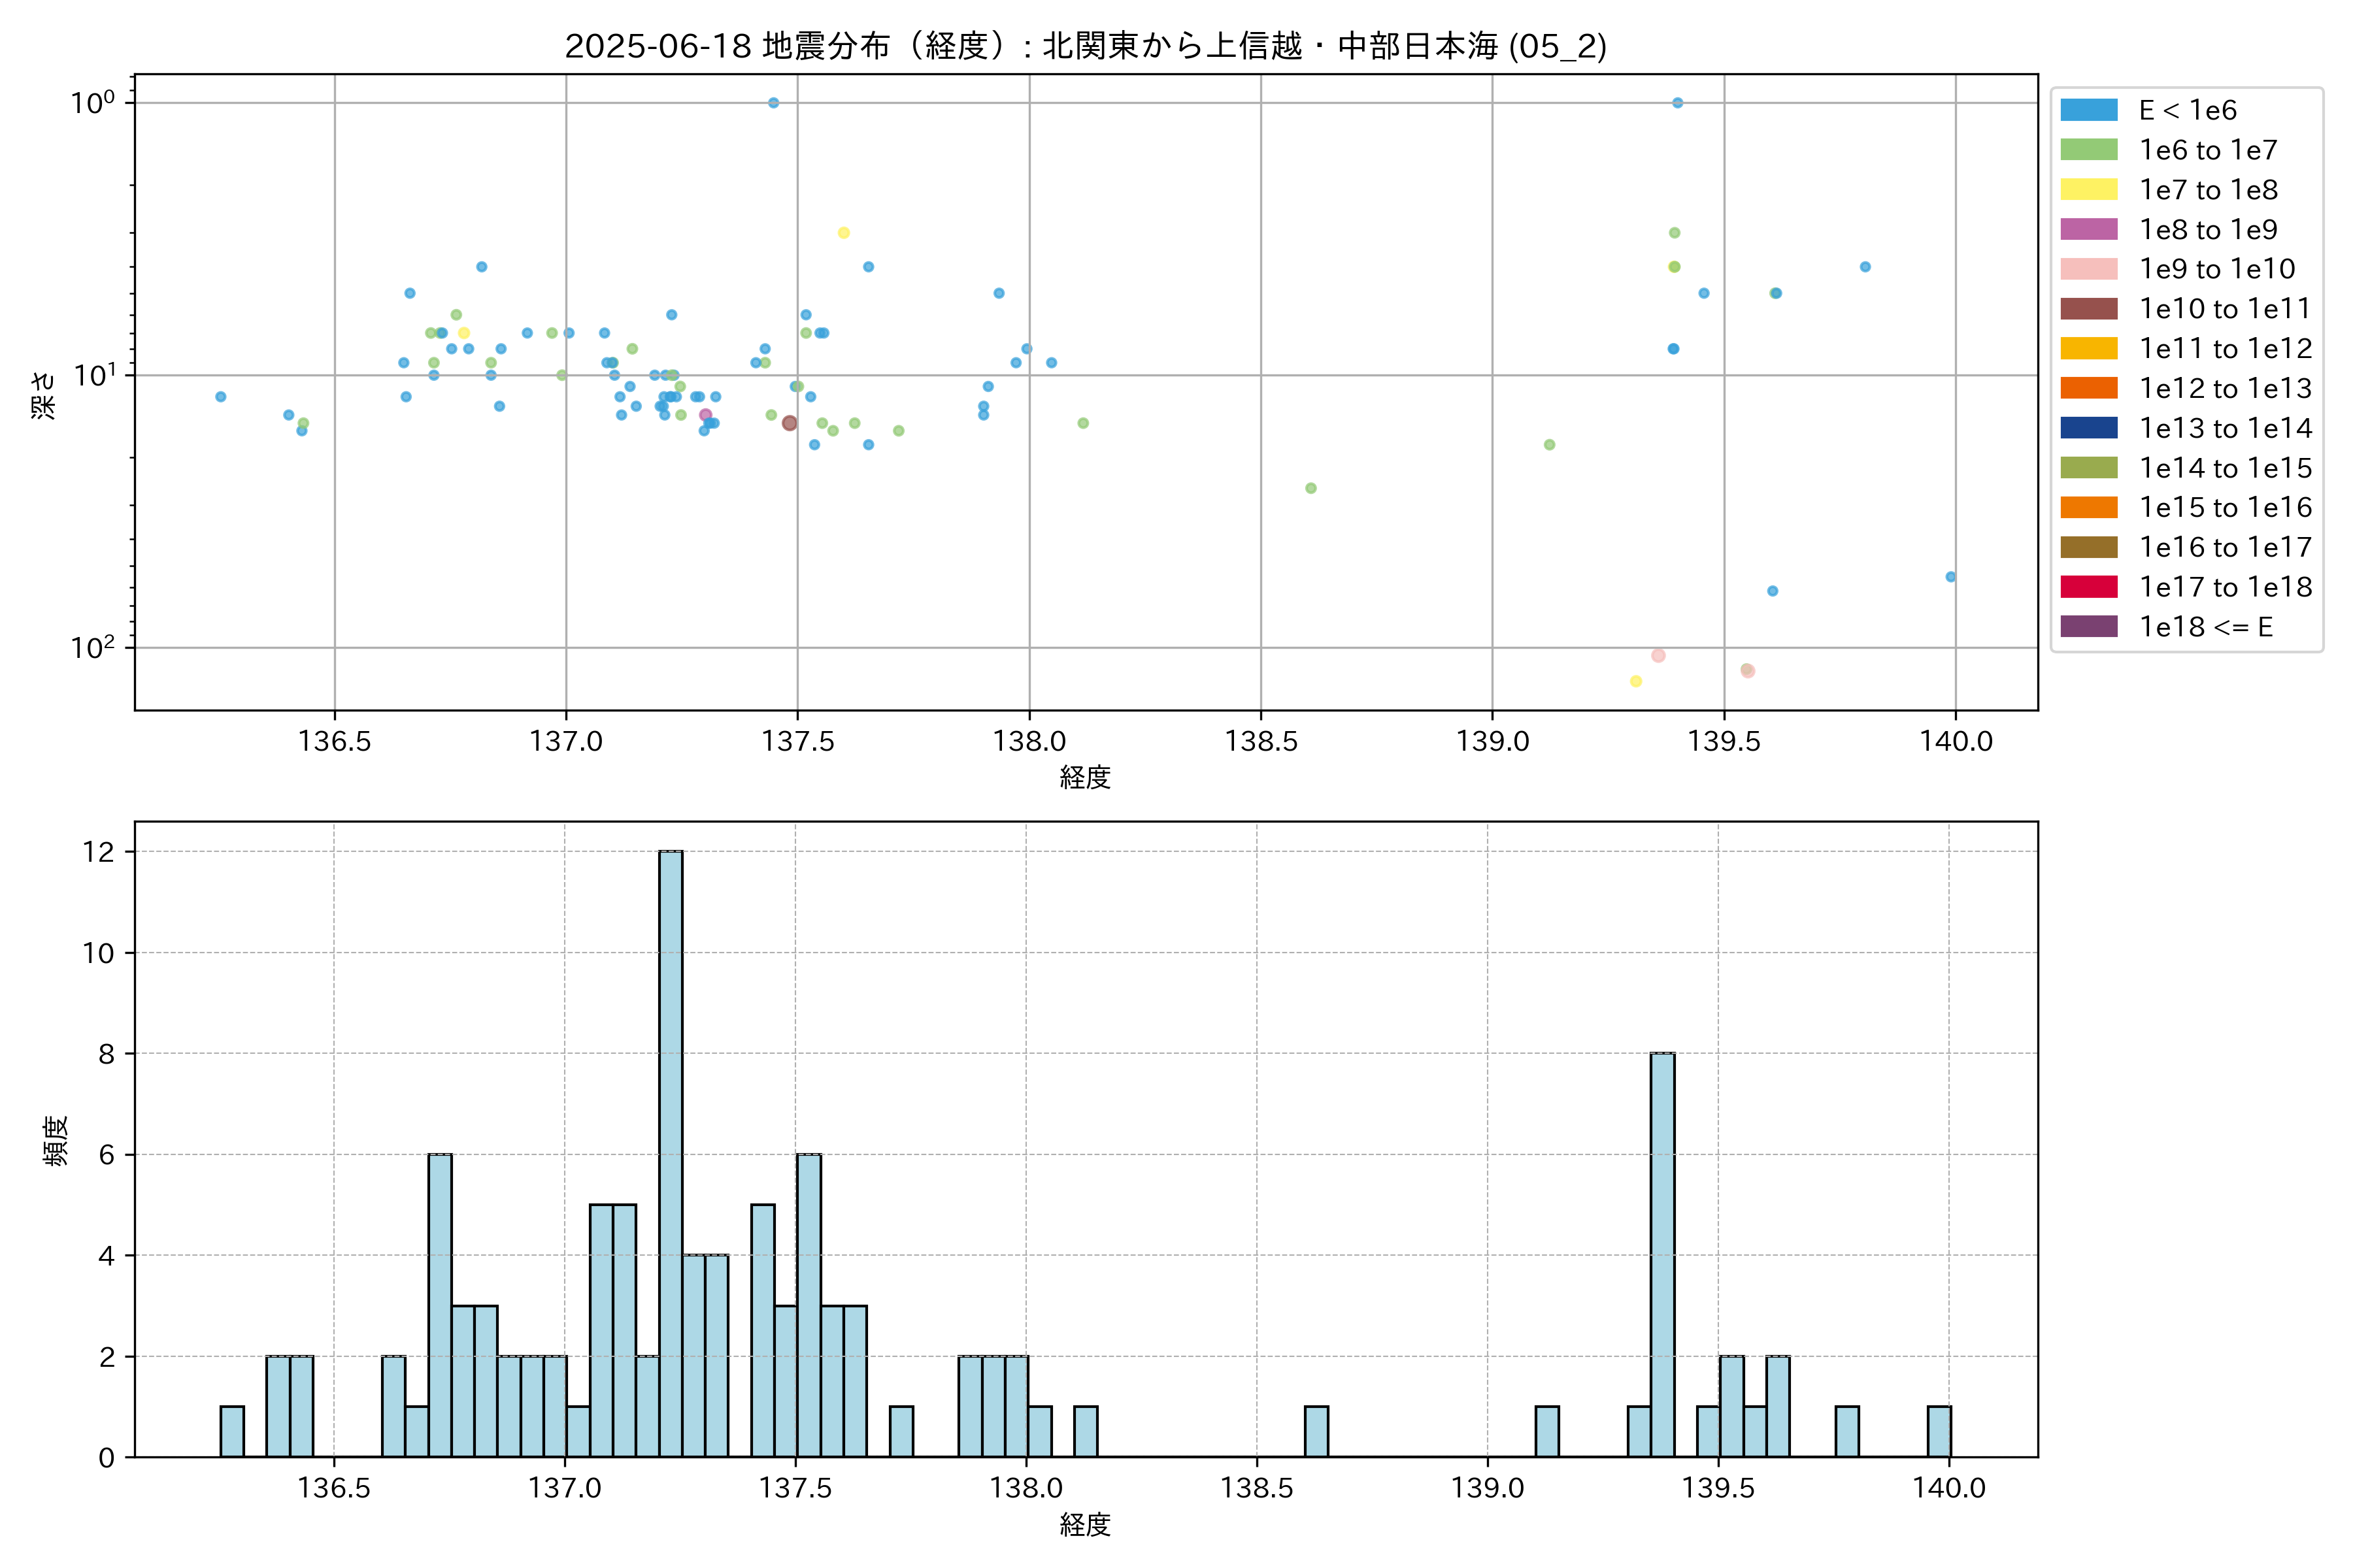
Task: Click the crimson 1e17 to 1e18 swatch
Action: [2088, 587]
